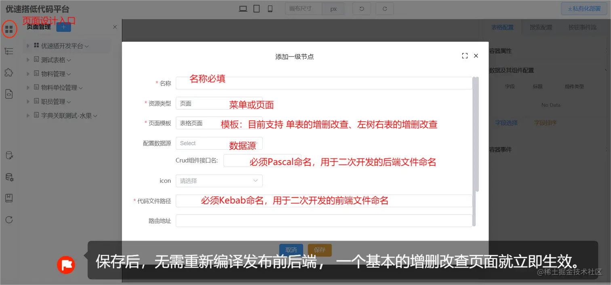Select the outline tree icon in sidebar
This screenshot has height=285, width=611.
tap(9, 51)
